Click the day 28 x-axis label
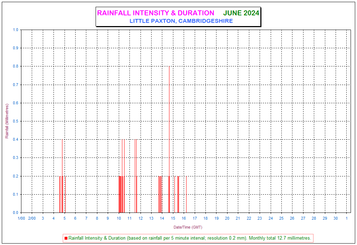The image size is (357, 245). pyautogui.click(x=314, y=218)
